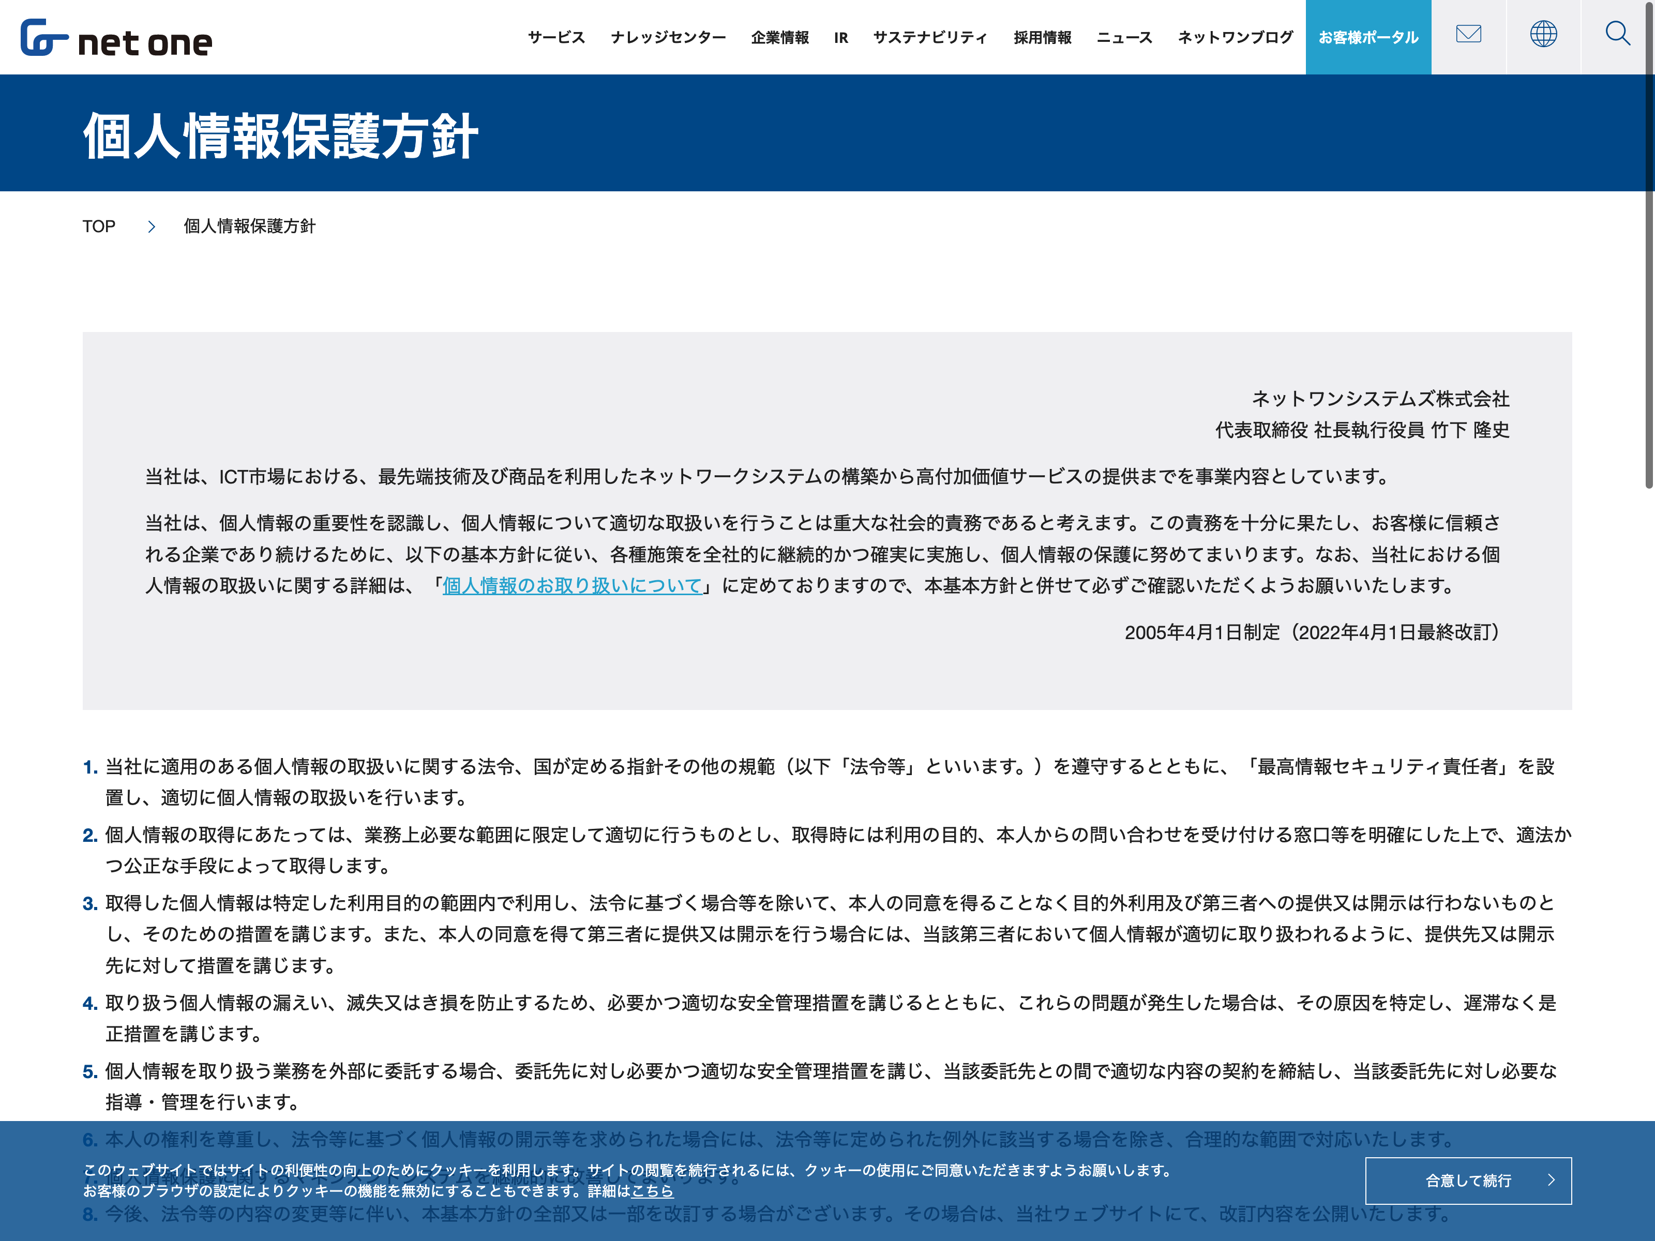Open cookie details こちら link
Viewport: 1655px width, 1241px height.
(652, 1191)
